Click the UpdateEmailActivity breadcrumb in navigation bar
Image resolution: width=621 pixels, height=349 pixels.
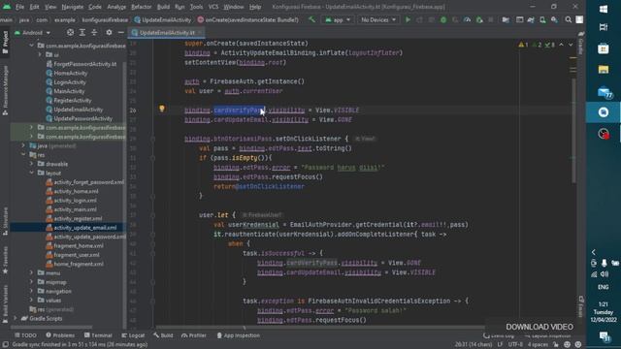(163, 19)
